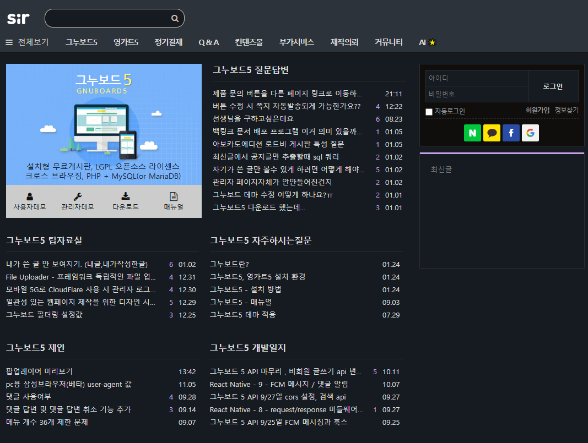
Task: Log in with Facebook icon
Action: point(511,133)
